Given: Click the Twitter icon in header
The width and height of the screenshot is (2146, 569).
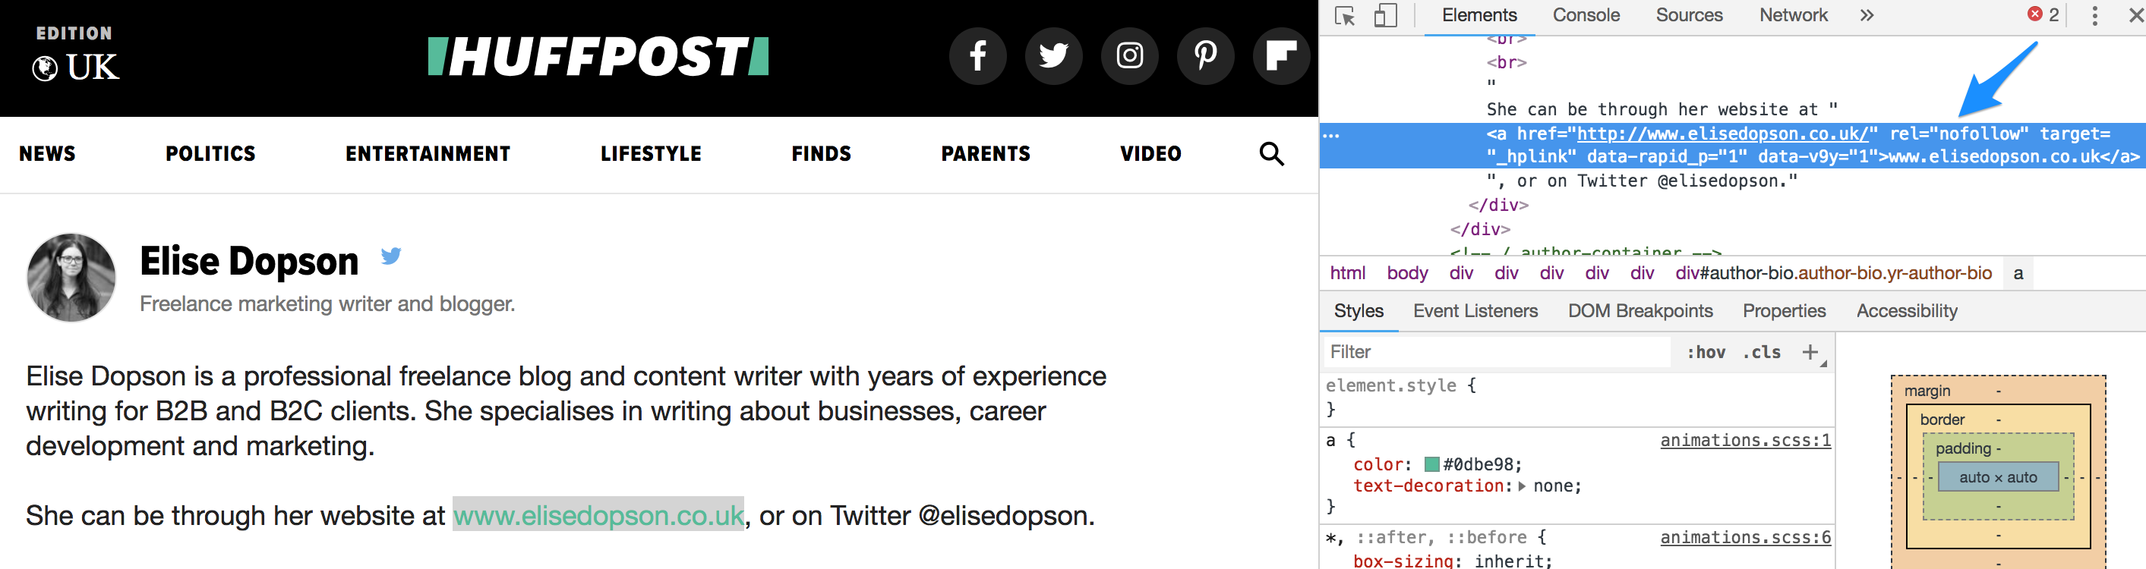Looking at the screenshot, I should [x=1053, y=57].
